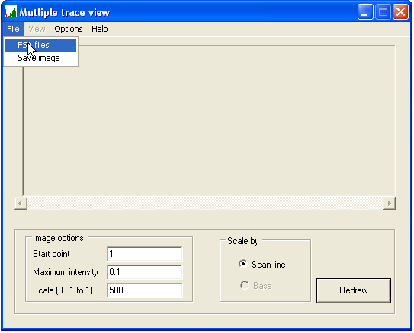The height and width of the screenshot is (333, 414).
Task: Click the empty trace display area
Action: pos(209,121)
